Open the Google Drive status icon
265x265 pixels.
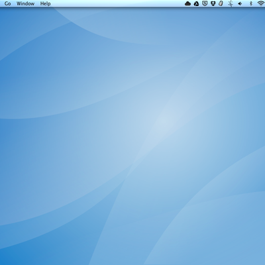(196, 3)
